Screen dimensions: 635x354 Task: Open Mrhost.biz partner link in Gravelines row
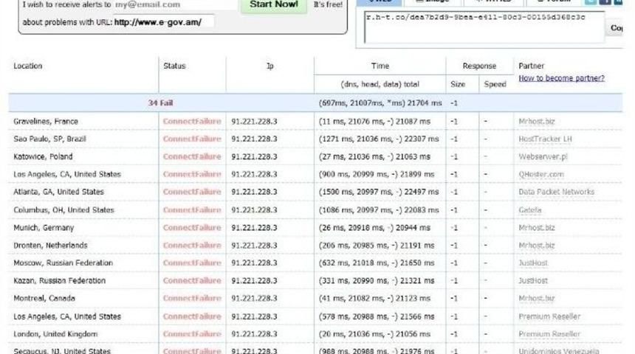point(537,122)
